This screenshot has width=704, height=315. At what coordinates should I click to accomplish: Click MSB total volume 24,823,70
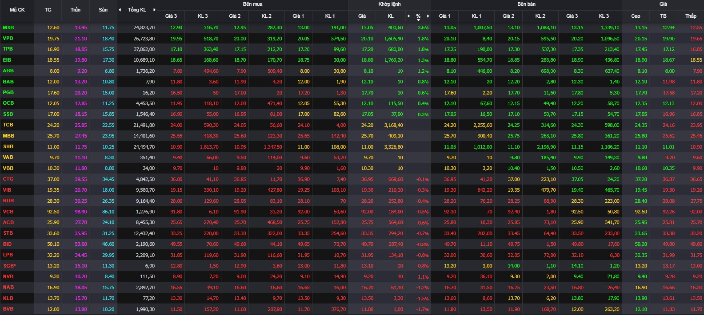pyautogui.click(x=144, y=28)
